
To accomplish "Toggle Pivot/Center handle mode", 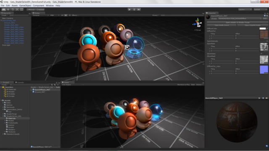I will click(31, 10).
